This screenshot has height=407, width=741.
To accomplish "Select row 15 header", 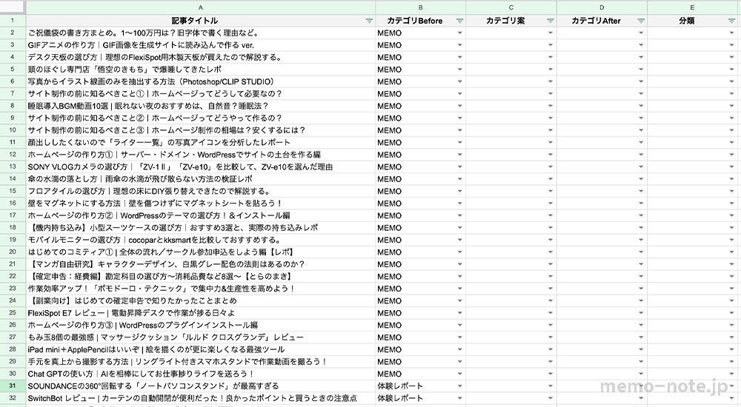I will pos(13,191).
